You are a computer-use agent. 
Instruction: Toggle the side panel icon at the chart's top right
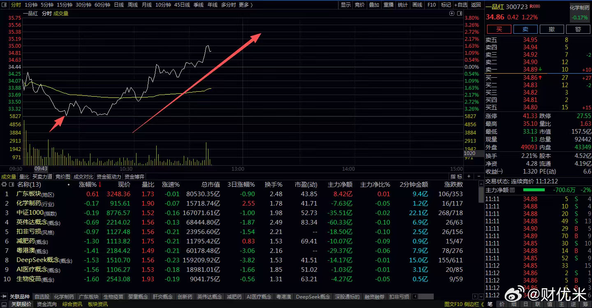click(459, 13)
